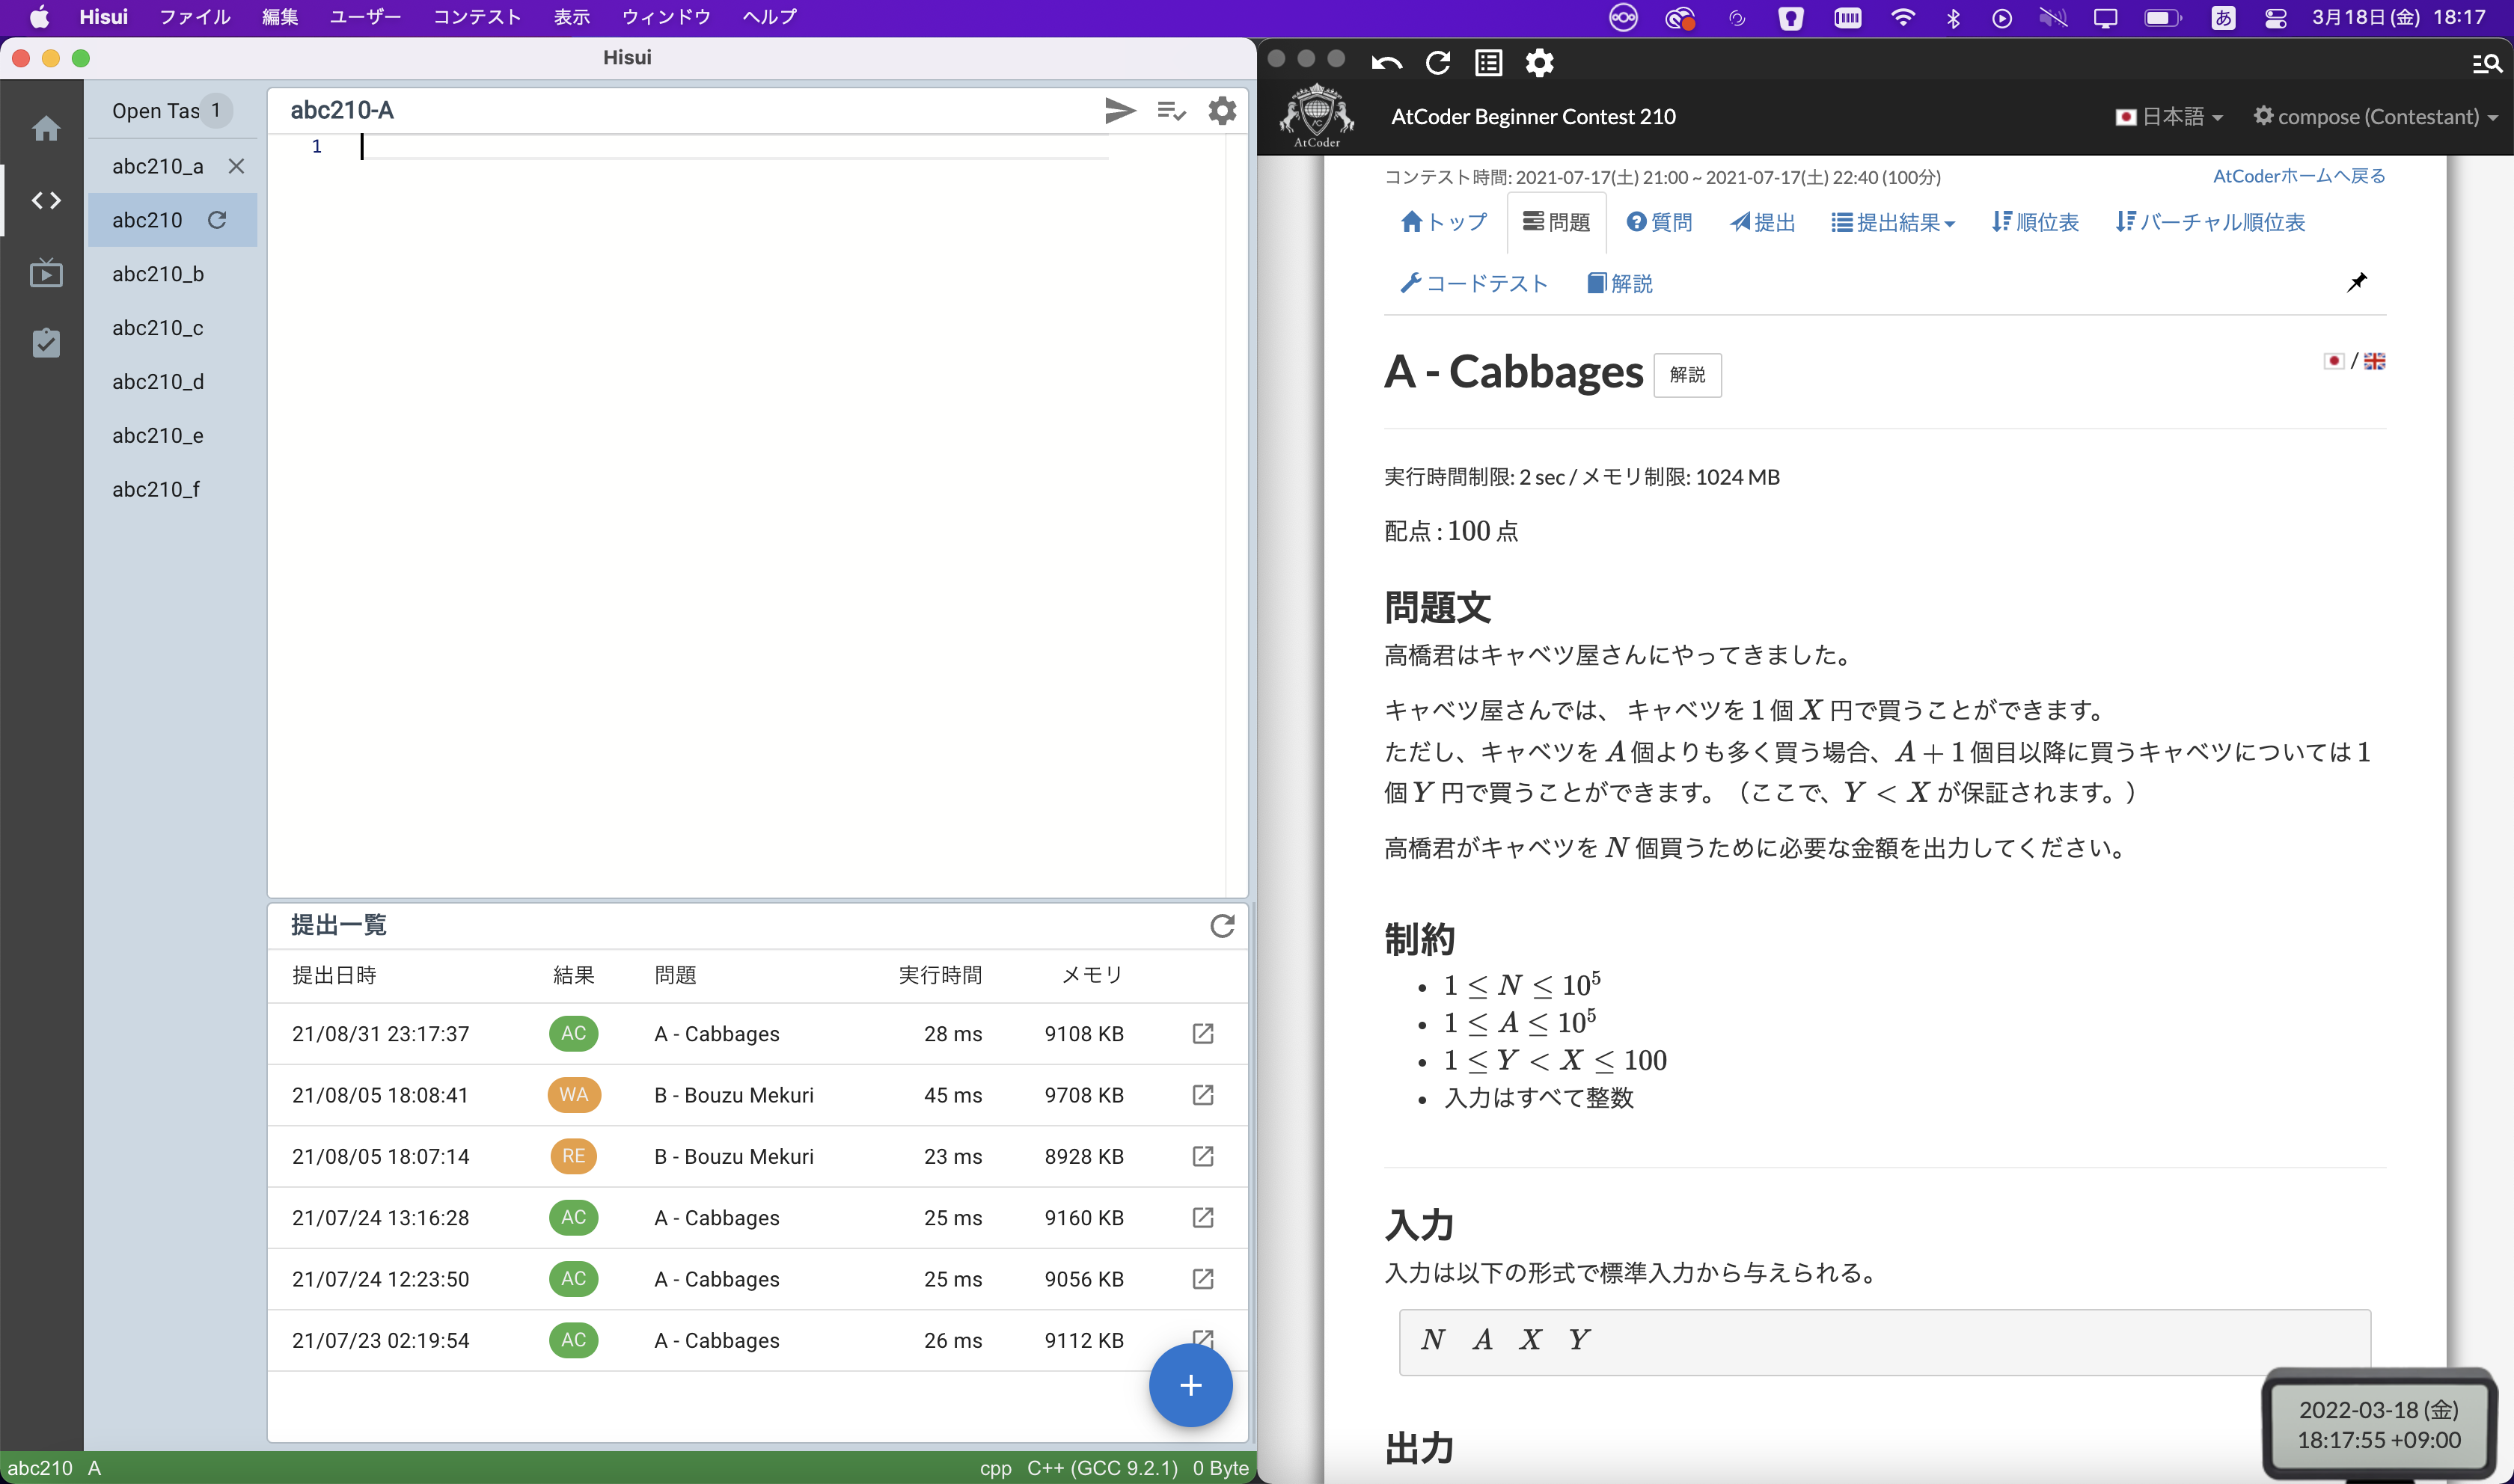Click the Wi-Fi icon in menu bar
The width and height of the screenshot is (2514, 1484).
(x=1902, y=17)
